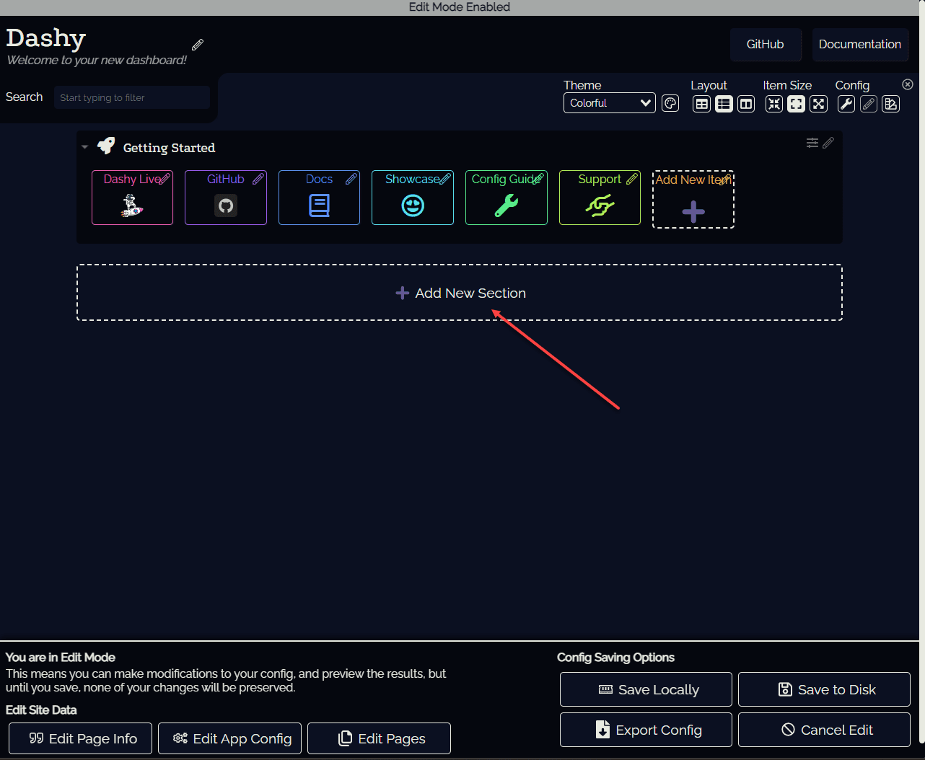Click Save to Disk button
The height and width of the screenshot is (760, 925).
click(x=824, y=689)
